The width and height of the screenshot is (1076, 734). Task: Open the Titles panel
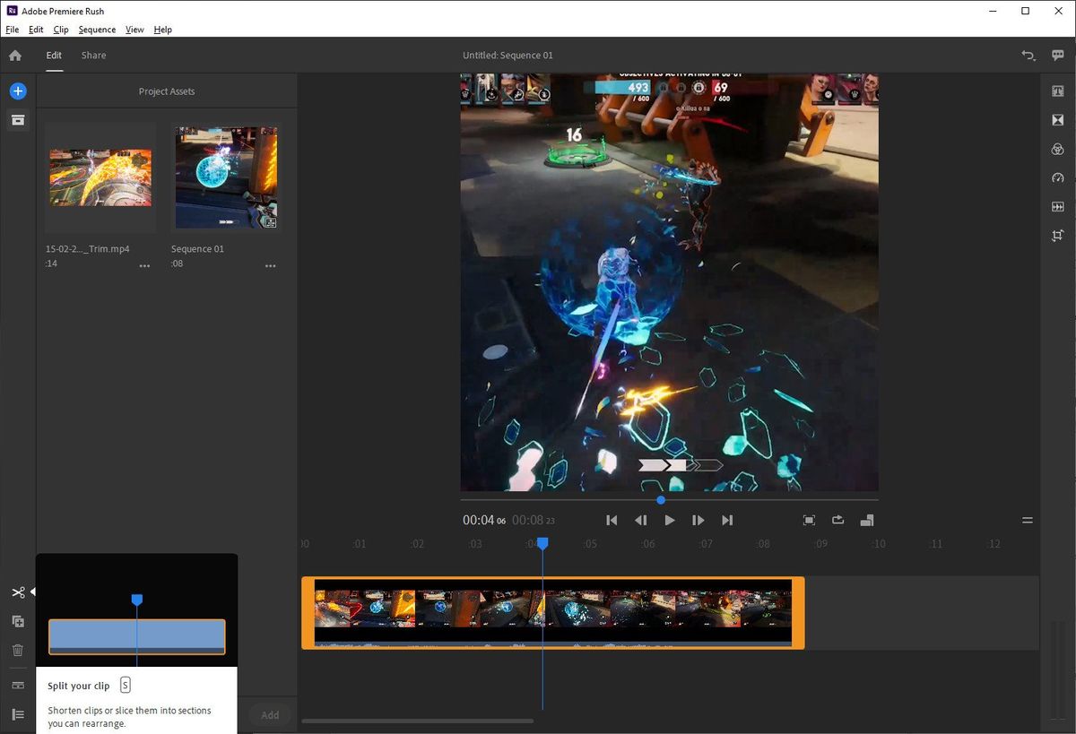point(1057,91)
